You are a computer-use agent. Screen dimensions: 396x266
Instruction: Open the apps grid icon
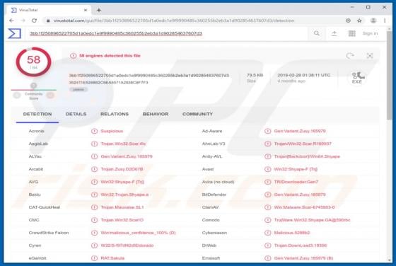click(352, 33)
